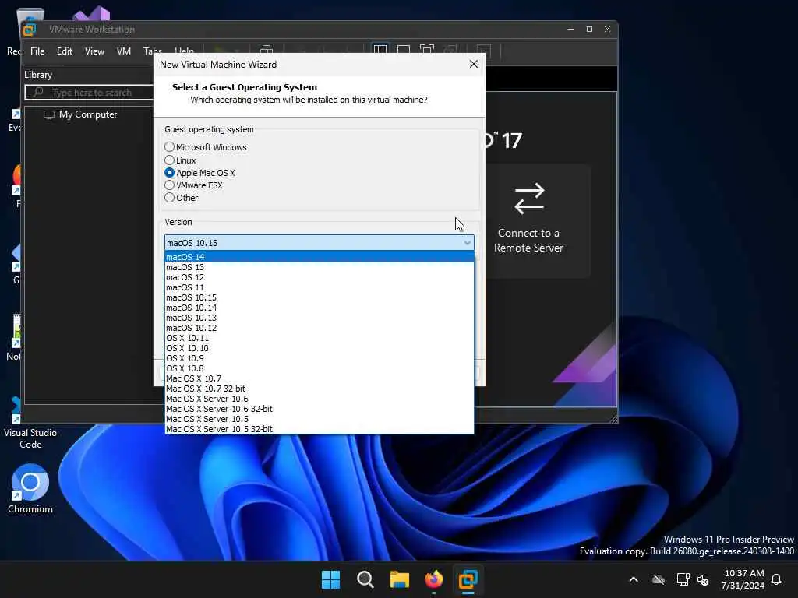The image size is (798, 598).
Task: Choose OS X 10.11 from the list
Action: pyautogui.click(x=319, y=338)
